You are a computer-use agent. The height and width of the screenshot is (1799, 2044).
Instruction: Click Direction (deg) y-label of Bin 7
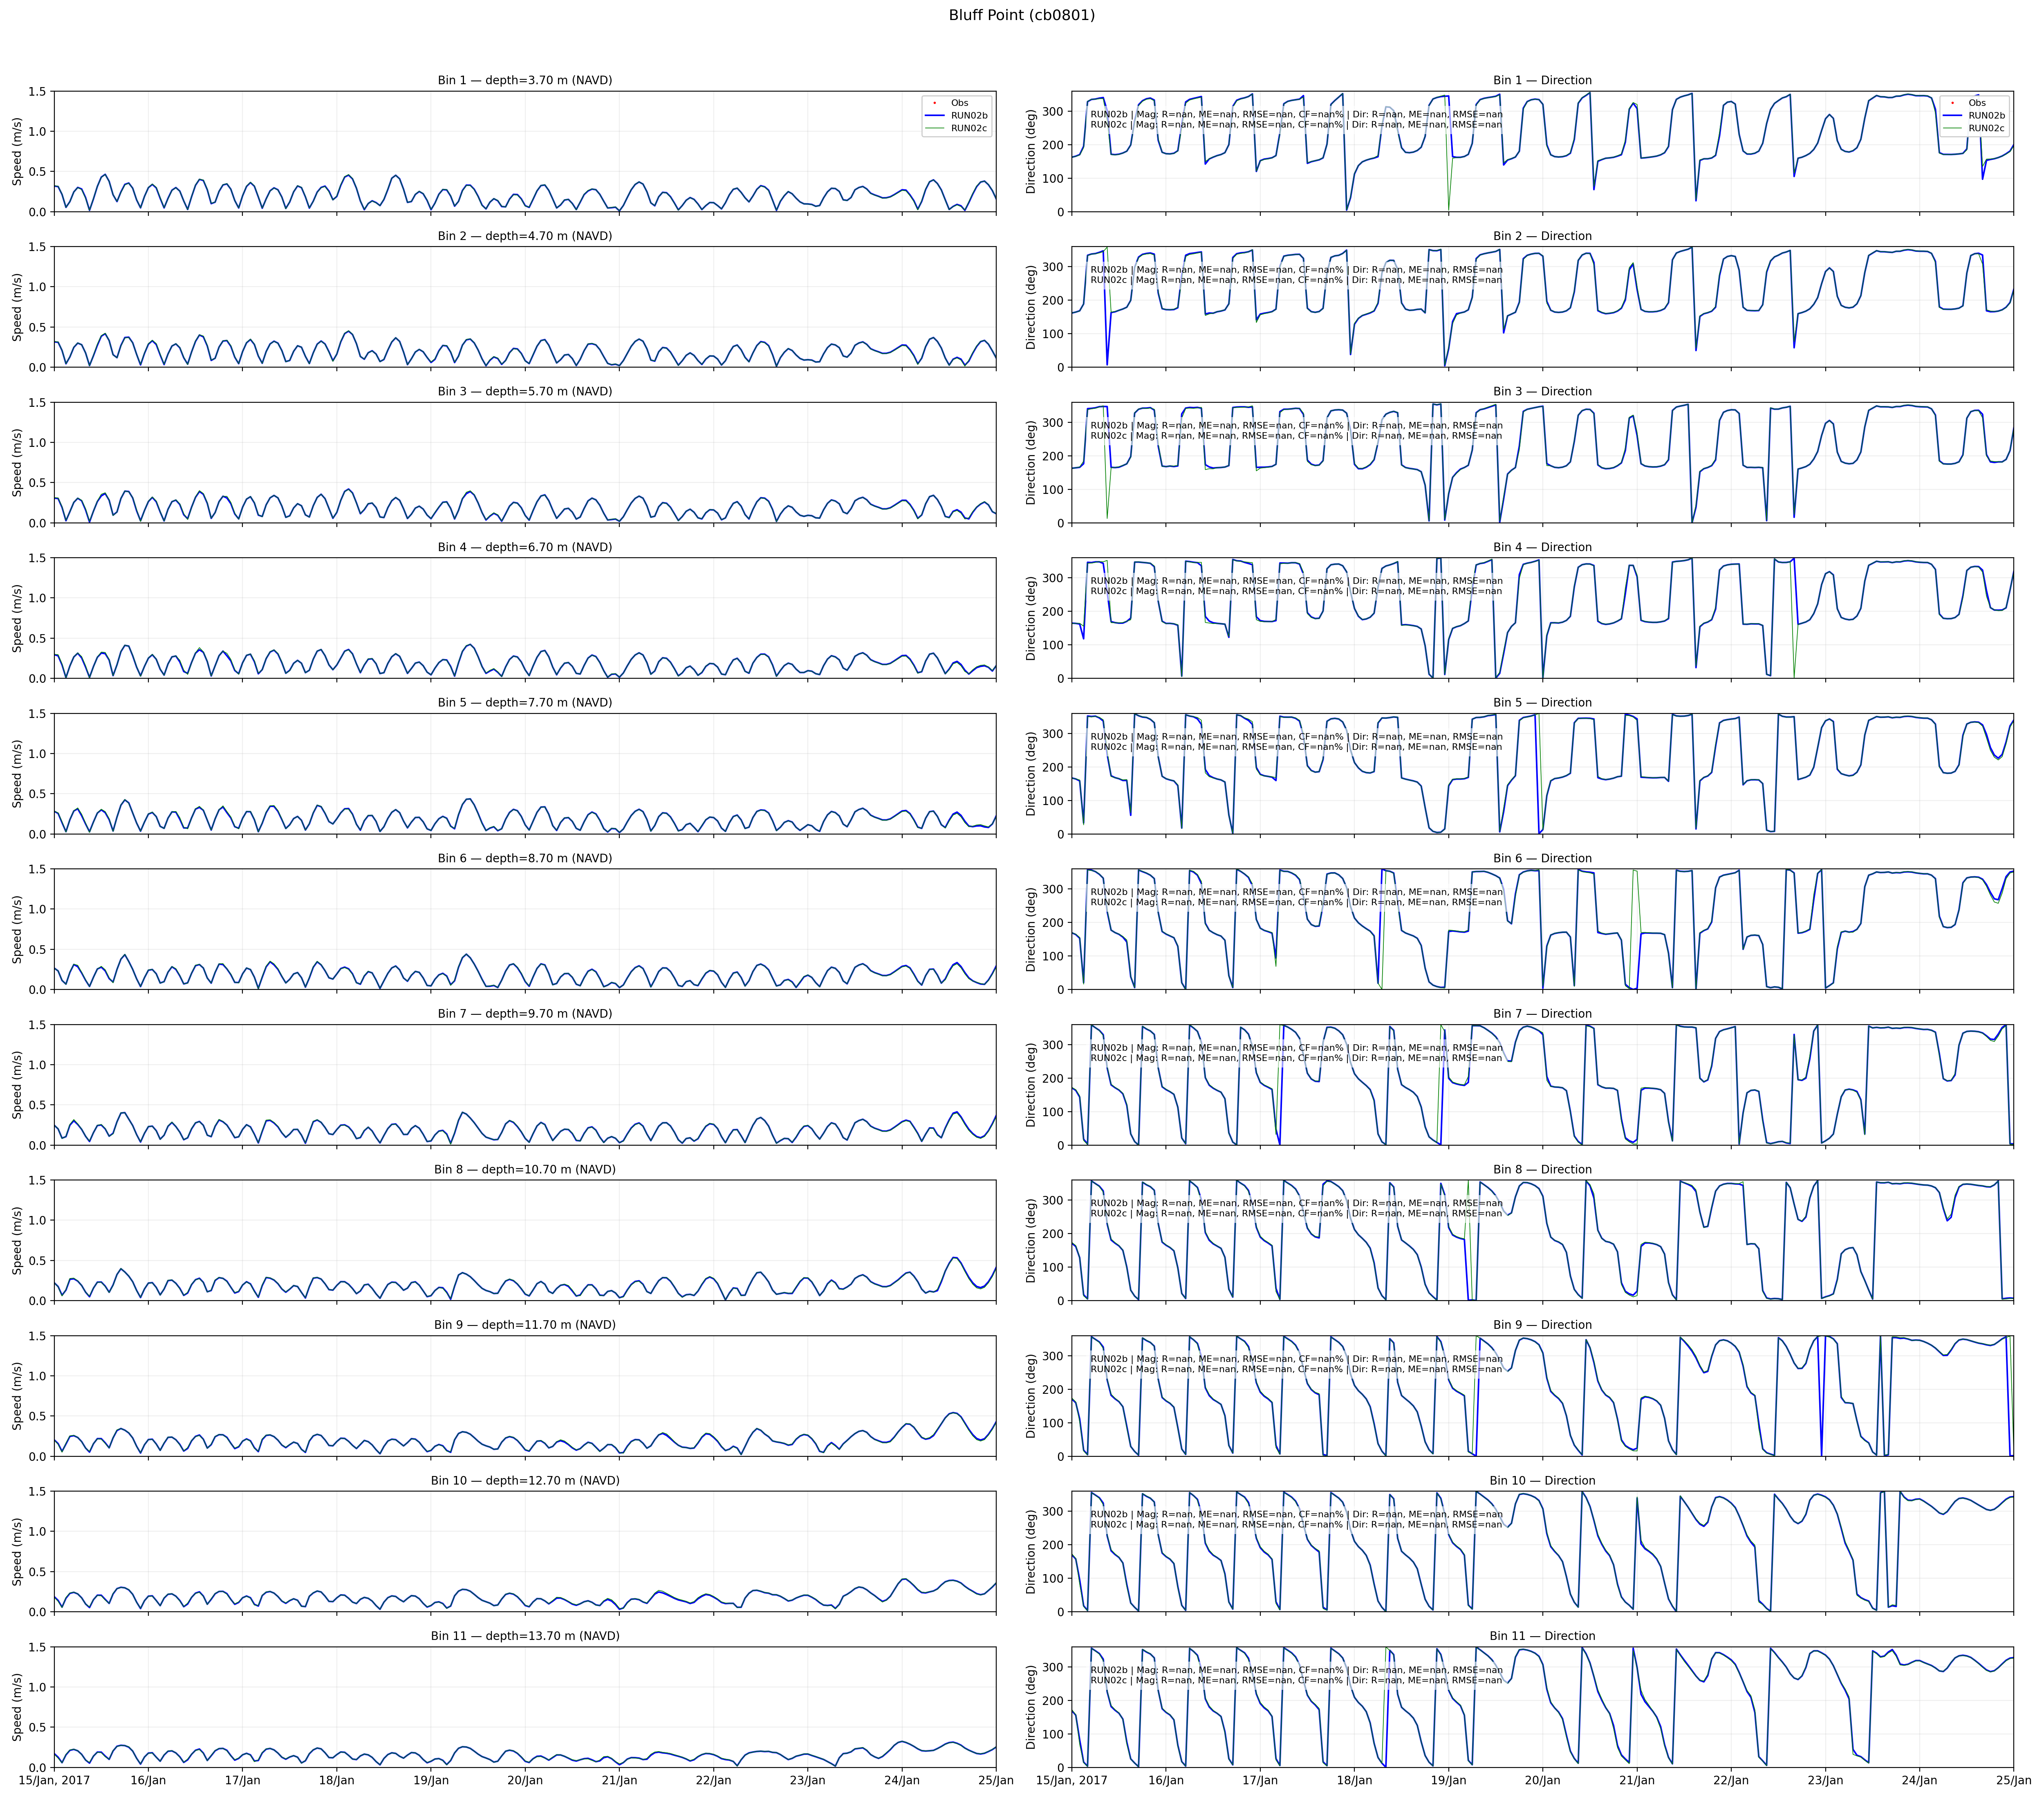coord(1031,1085)
